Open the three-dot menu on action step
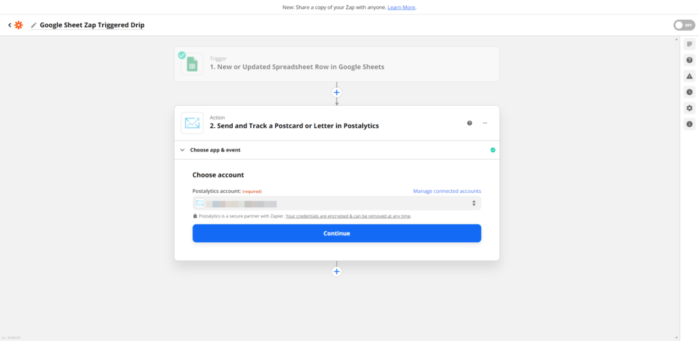Screen dimensions: 699x341 point(485,123)
